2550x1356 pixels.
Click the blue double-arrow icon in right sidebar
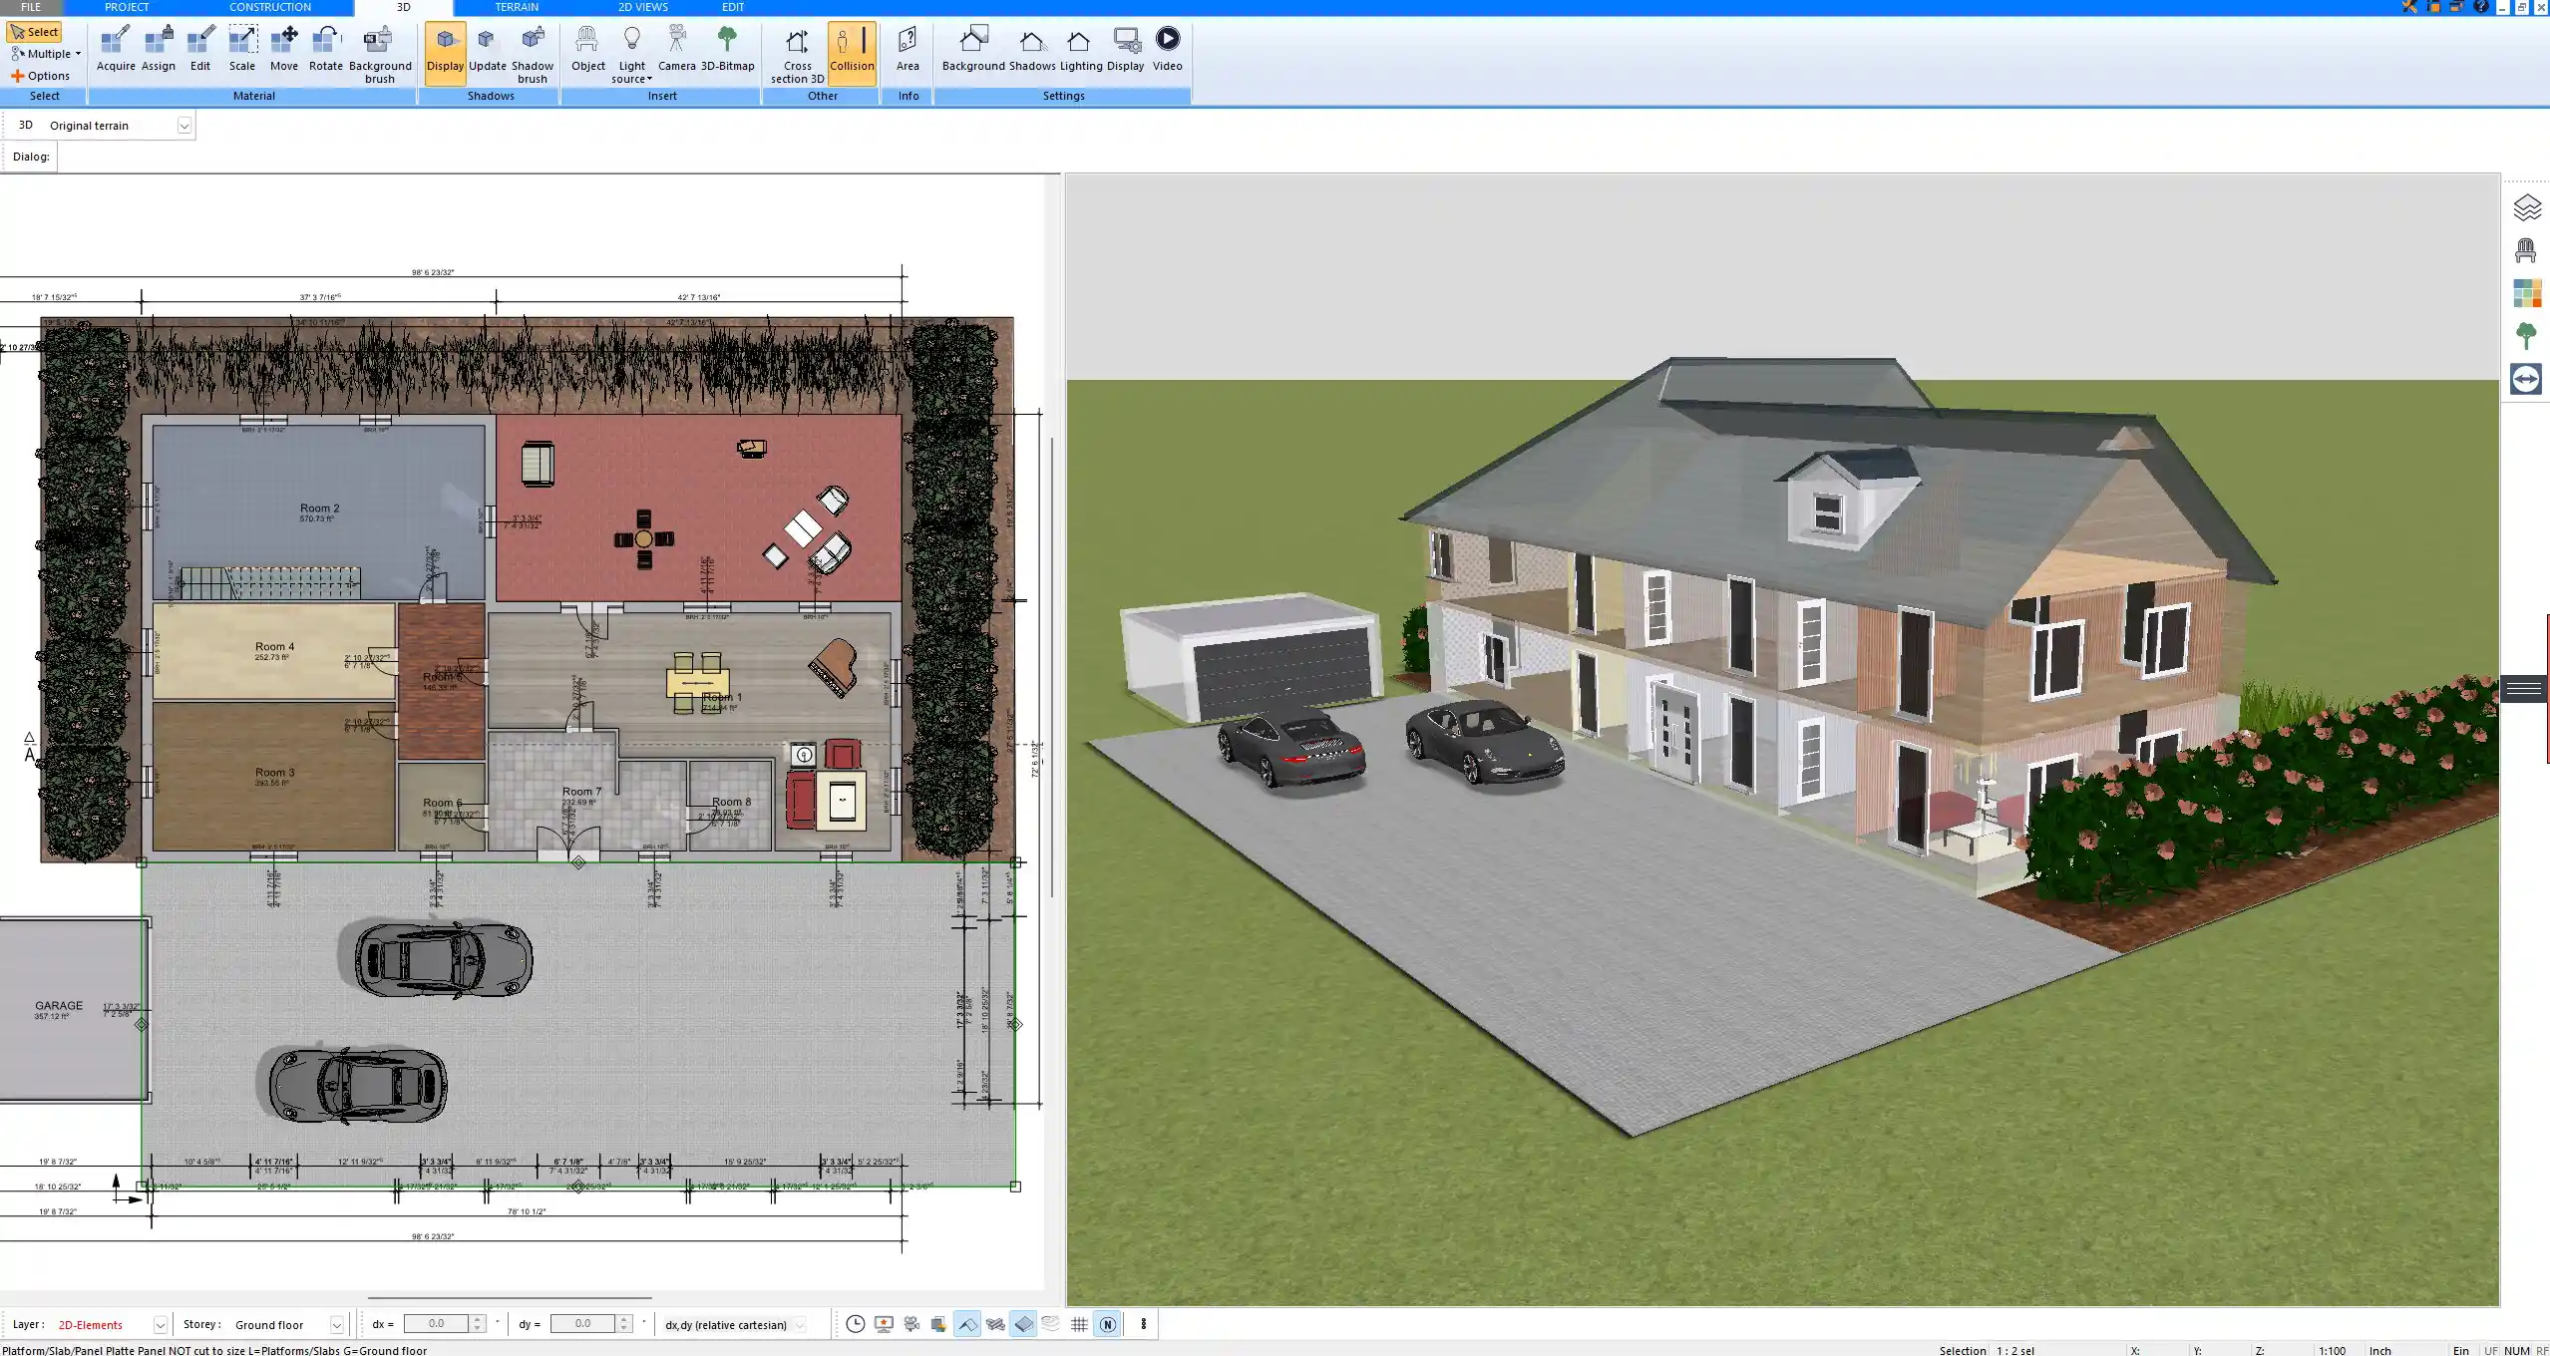(x=2526, y=379)
